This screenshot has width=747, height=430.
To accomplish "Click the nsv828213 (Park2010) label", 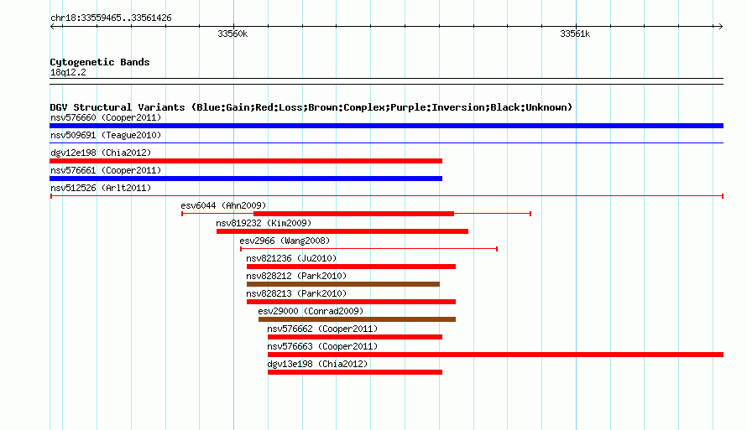I will click(x=296, y=293).
